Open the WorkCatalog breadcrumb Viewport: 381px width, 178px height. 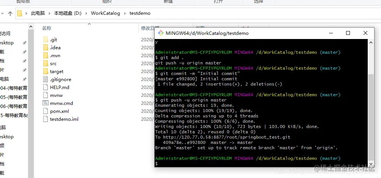point(105,13)
